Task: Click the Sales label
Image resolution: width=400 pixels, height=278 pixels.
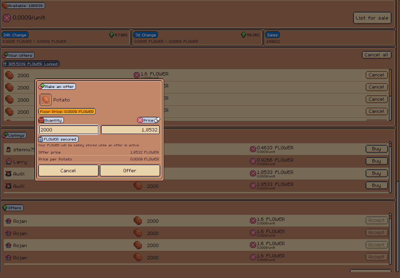Action: [272, 35]
